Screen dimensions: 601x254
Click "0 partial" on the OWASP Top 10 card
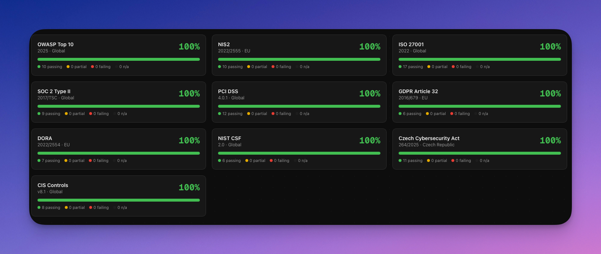77,67
